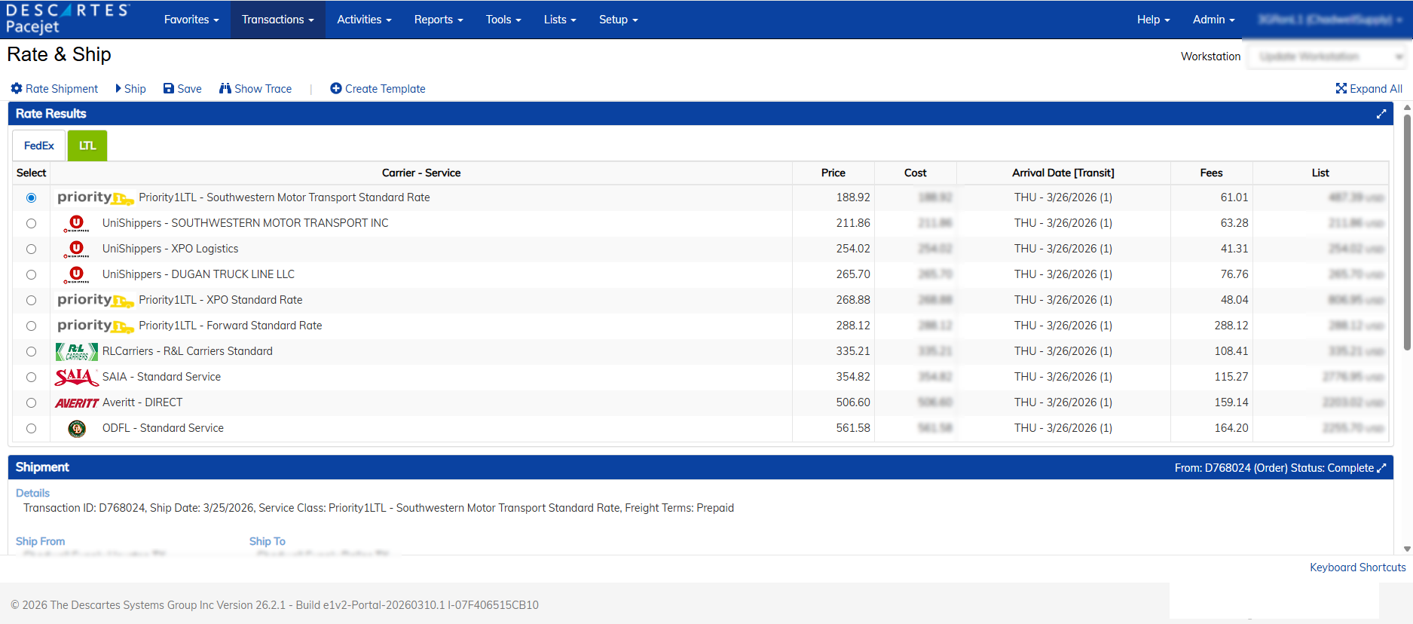Open the Favorites dropdown menu
Image resolution: width=1413 pixels, height=624 pixels.
point(191,20)
